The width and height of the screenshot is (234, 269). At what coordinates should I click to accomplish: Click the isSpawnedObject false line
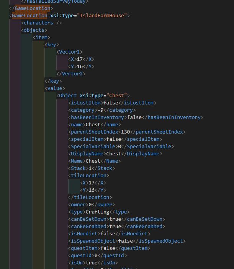click(x=127, y=241)
